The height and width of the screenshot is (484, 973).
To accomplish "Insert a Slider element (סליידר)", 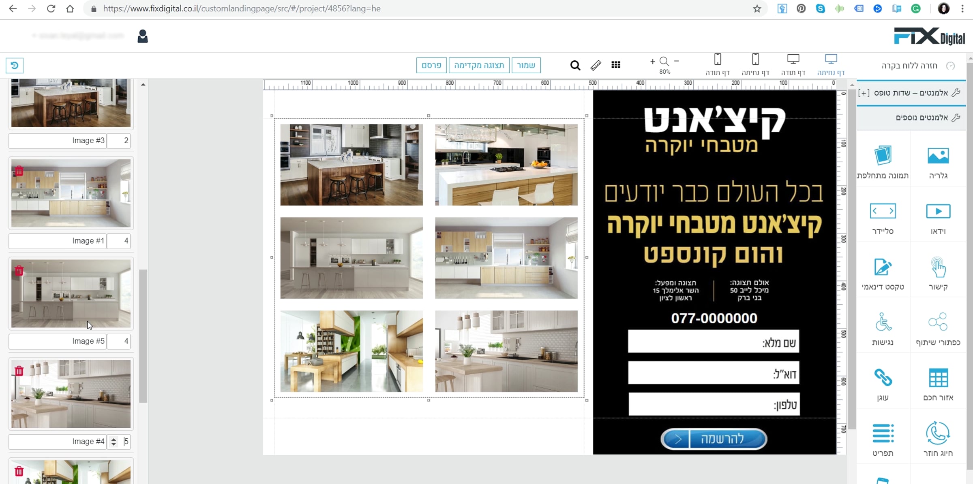I will pyautogui.click(x=883, y=218).
